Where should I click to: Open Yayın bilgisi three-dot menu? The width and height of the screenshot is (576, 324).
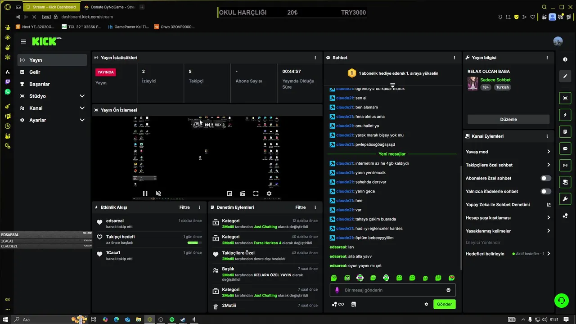547,58
